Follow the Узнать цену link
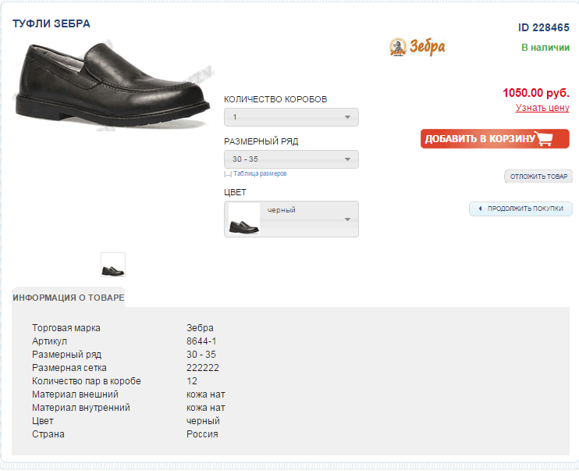579x471 pixels. click(542, 108)
